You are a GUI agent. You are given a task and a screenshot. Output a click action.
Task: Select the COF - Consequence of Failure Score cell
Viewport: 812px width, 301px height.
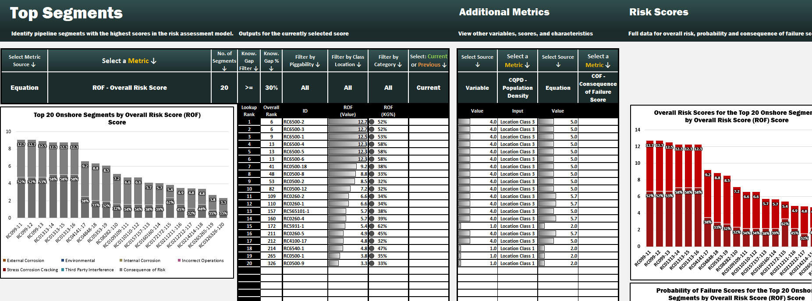tap(598, 88)
